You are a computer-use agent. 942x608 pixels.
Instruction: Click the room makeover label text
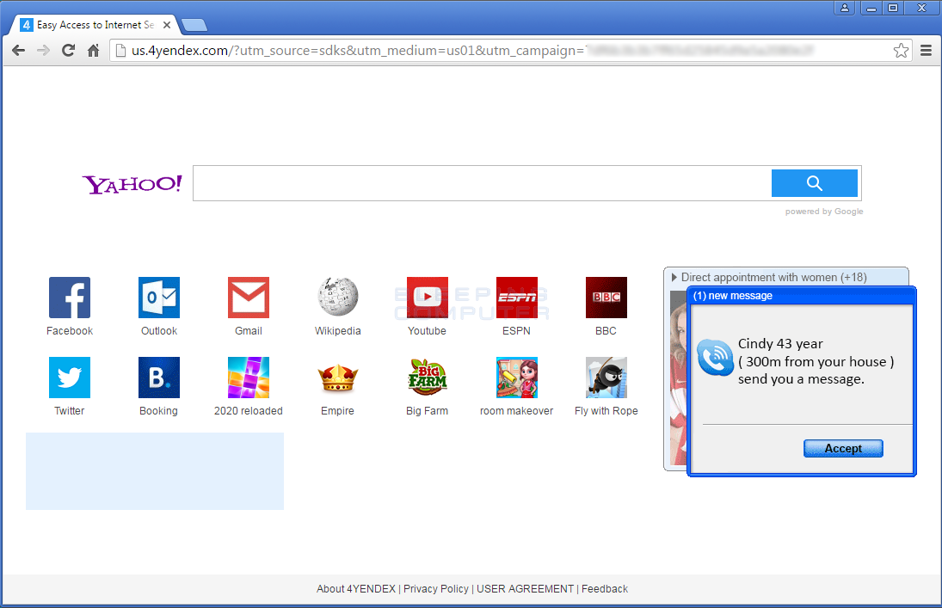click(x=517, y=411)
